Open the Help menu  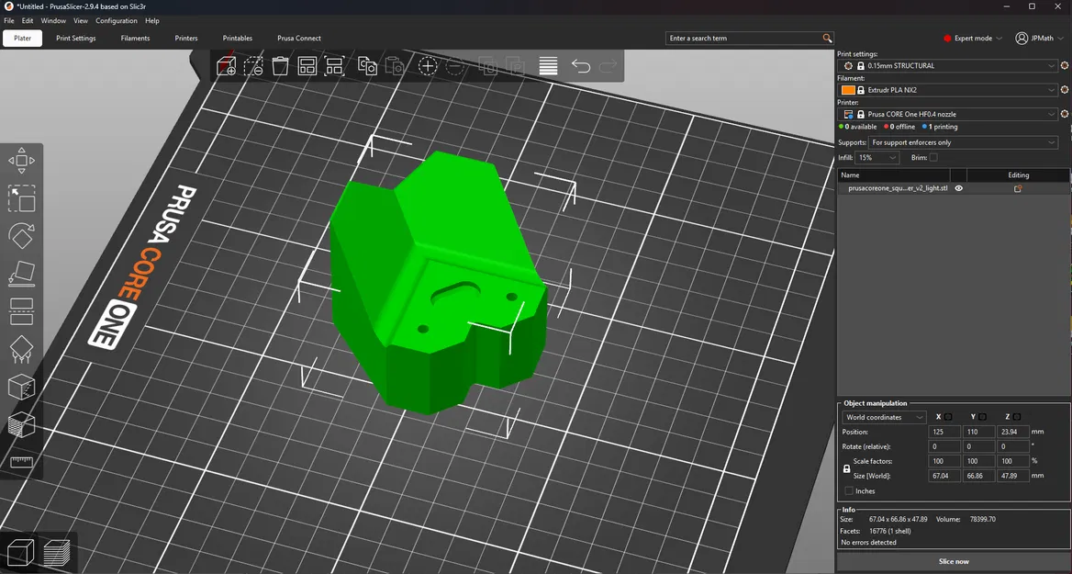pyautogui.click(x=151, y=20)
